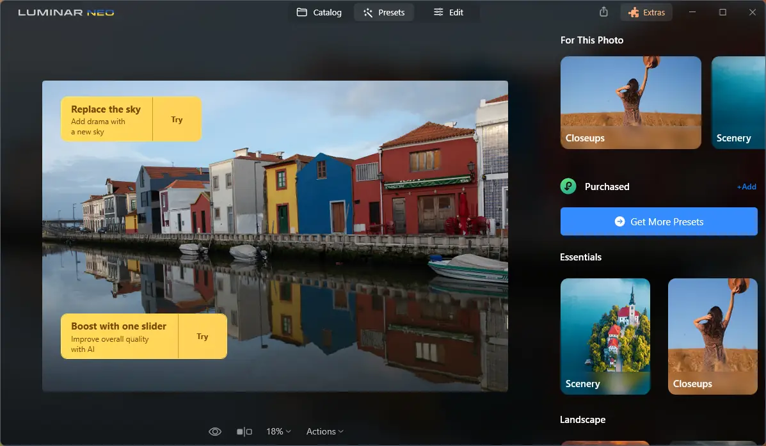The height and width of the screenshot is (446, 766).
Task: Click the main photo of colorful houses
Action: click(x=275, y=236)
